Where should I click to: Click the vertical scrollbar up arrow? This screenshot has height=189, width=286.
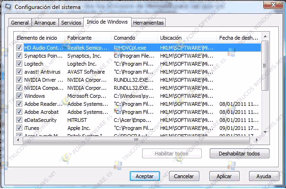265,37
